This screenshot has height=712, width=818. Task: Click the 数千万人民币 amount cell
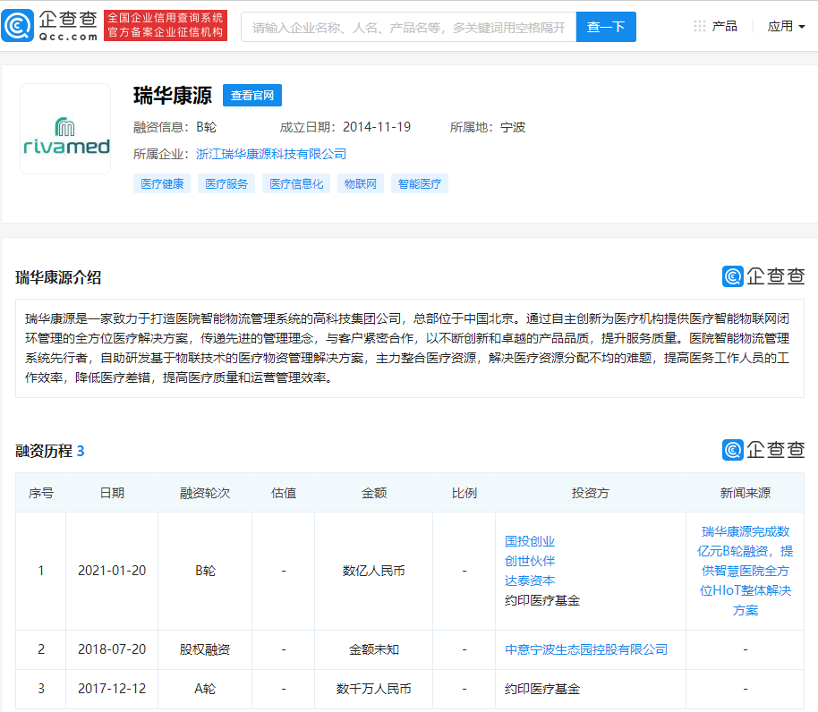pos(373,689)
